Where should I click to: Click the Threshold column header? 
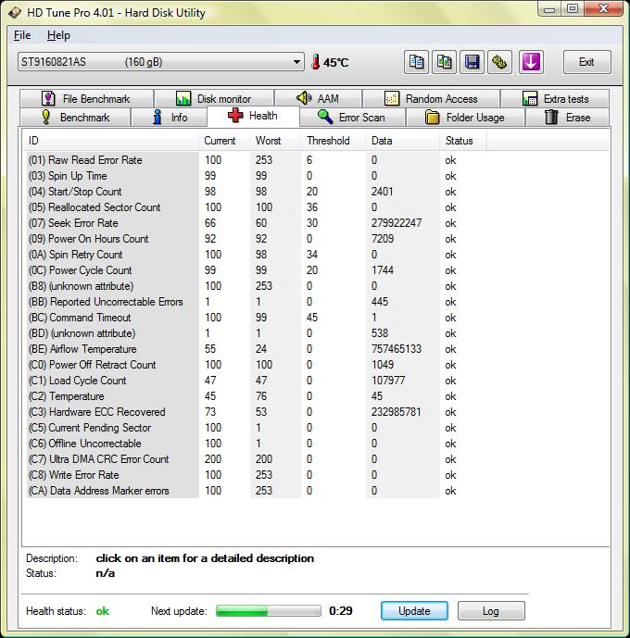pyautogui.click(x=334, y=141)
